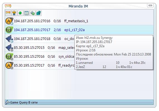Click the Game Query status bar icon
Viewport: 159px width, 111px height.
7,102
